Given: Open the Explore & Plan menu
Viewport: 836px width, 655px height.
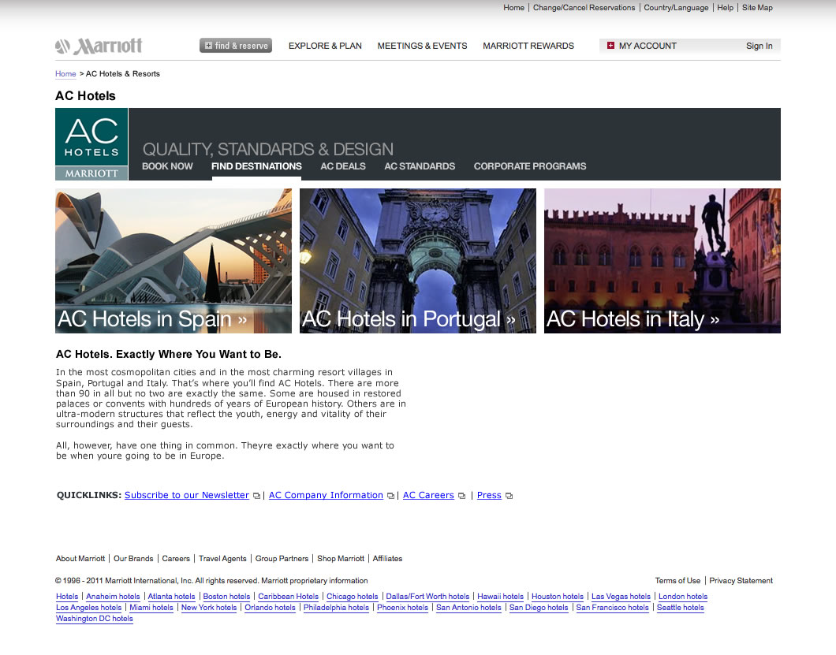Looking at the screenshot, I should [x=325, y=46].
